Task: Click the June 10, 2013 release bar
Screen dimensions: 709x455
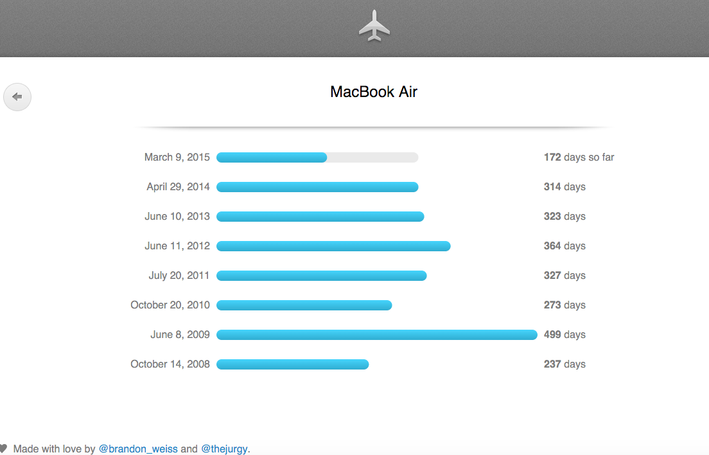Action: click(x=320, y=217)
